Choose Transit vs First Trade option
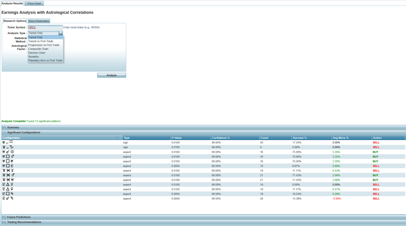The image size is (406, 226). point(45,41)
